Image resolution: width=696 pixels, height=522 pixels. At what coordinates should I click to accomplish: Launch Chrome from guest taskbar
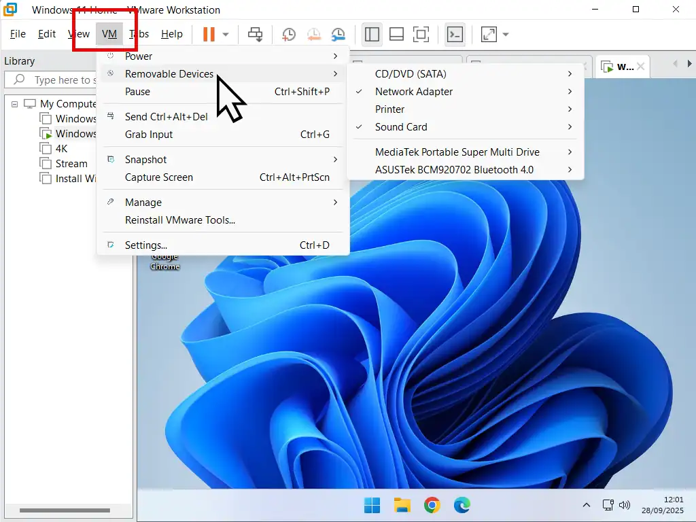pyautogui.click(x=432, y=505)
